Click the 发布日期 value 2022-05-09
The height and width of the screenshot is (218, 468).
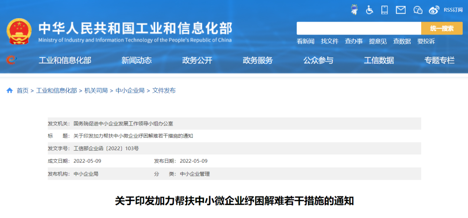tap(194, 161)
